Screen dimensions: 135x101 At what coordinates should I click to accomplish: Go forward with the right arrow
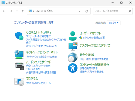[11, 11]
